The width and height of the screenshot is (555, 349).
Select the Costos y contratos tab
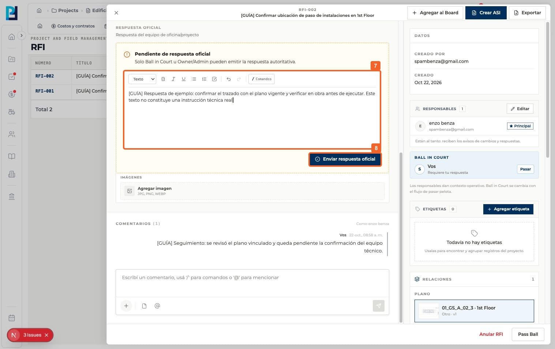[73, 26]
